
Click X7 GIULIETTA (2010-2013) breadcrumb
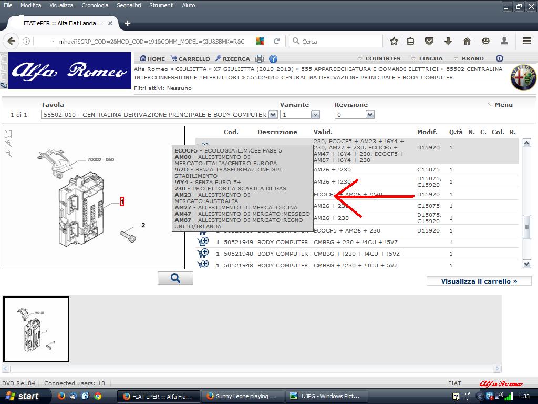click(x=254, y=69)
